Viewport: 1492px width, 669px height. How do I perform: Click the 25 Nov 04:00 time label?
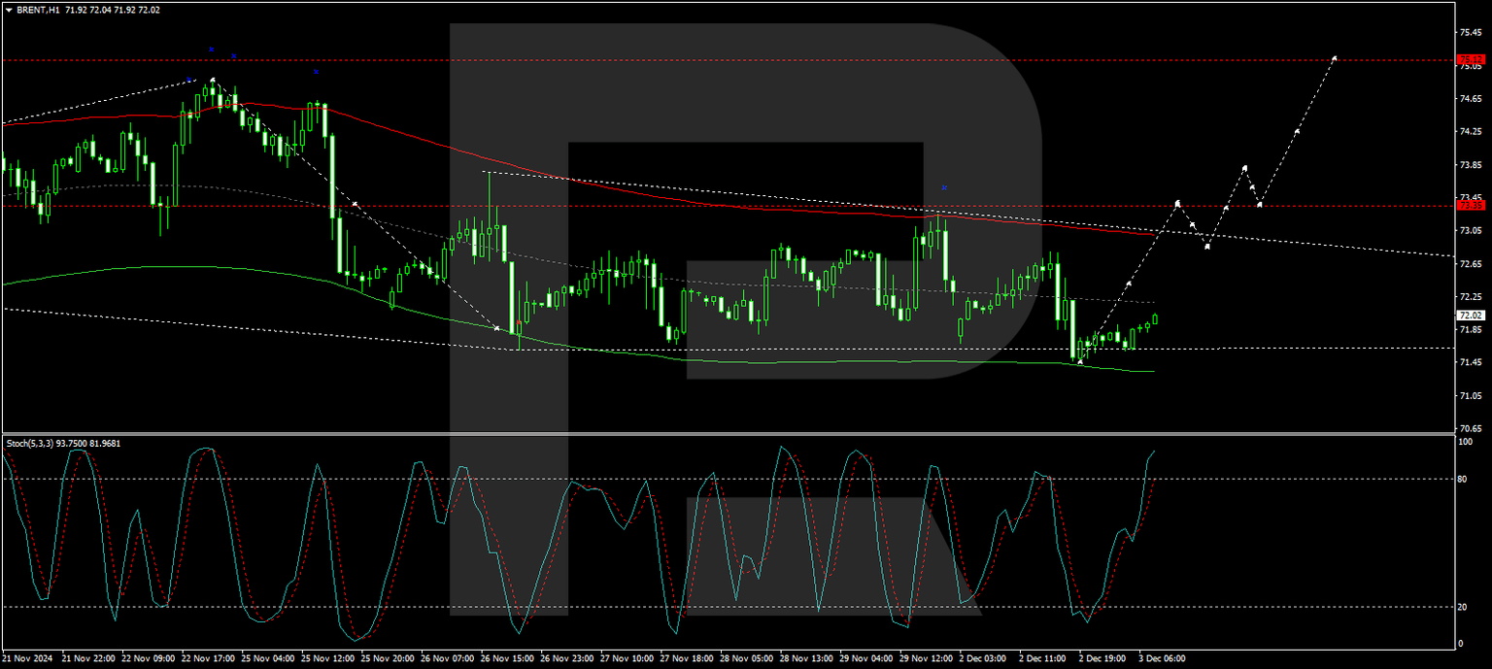[x=267, y=658]
